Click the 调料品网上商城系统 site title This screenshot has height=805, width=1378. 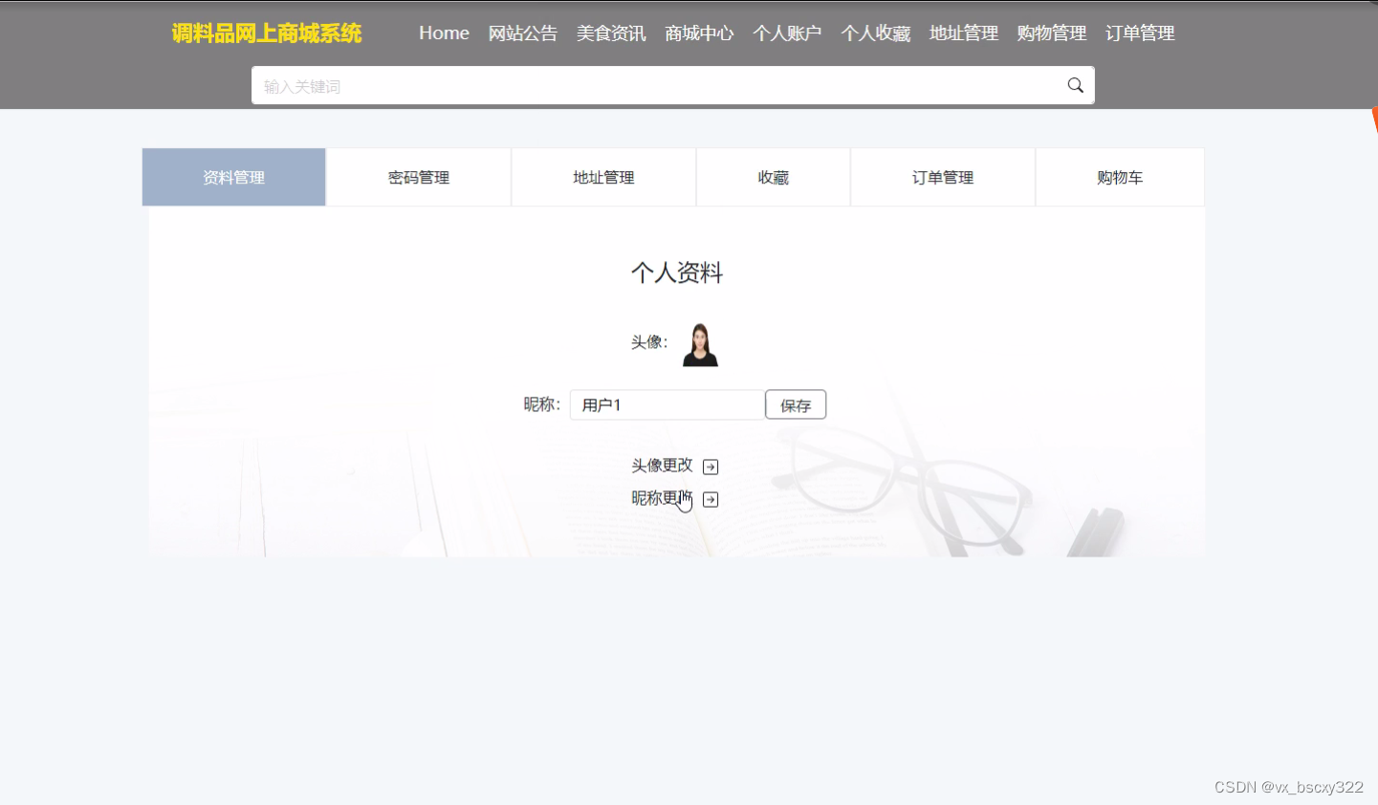pyautogui.click(x=267, y=33)
